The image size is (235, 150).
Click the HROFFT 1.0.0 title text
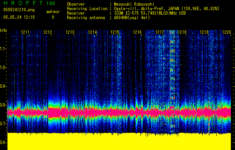click(30, 3)
